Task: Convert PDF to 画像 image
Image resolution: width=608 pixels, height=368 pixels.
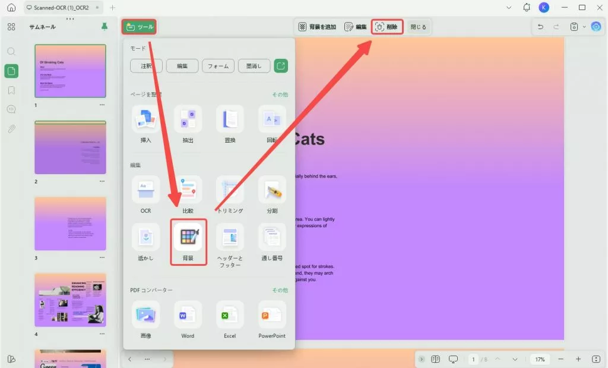Action: point(146,320)
